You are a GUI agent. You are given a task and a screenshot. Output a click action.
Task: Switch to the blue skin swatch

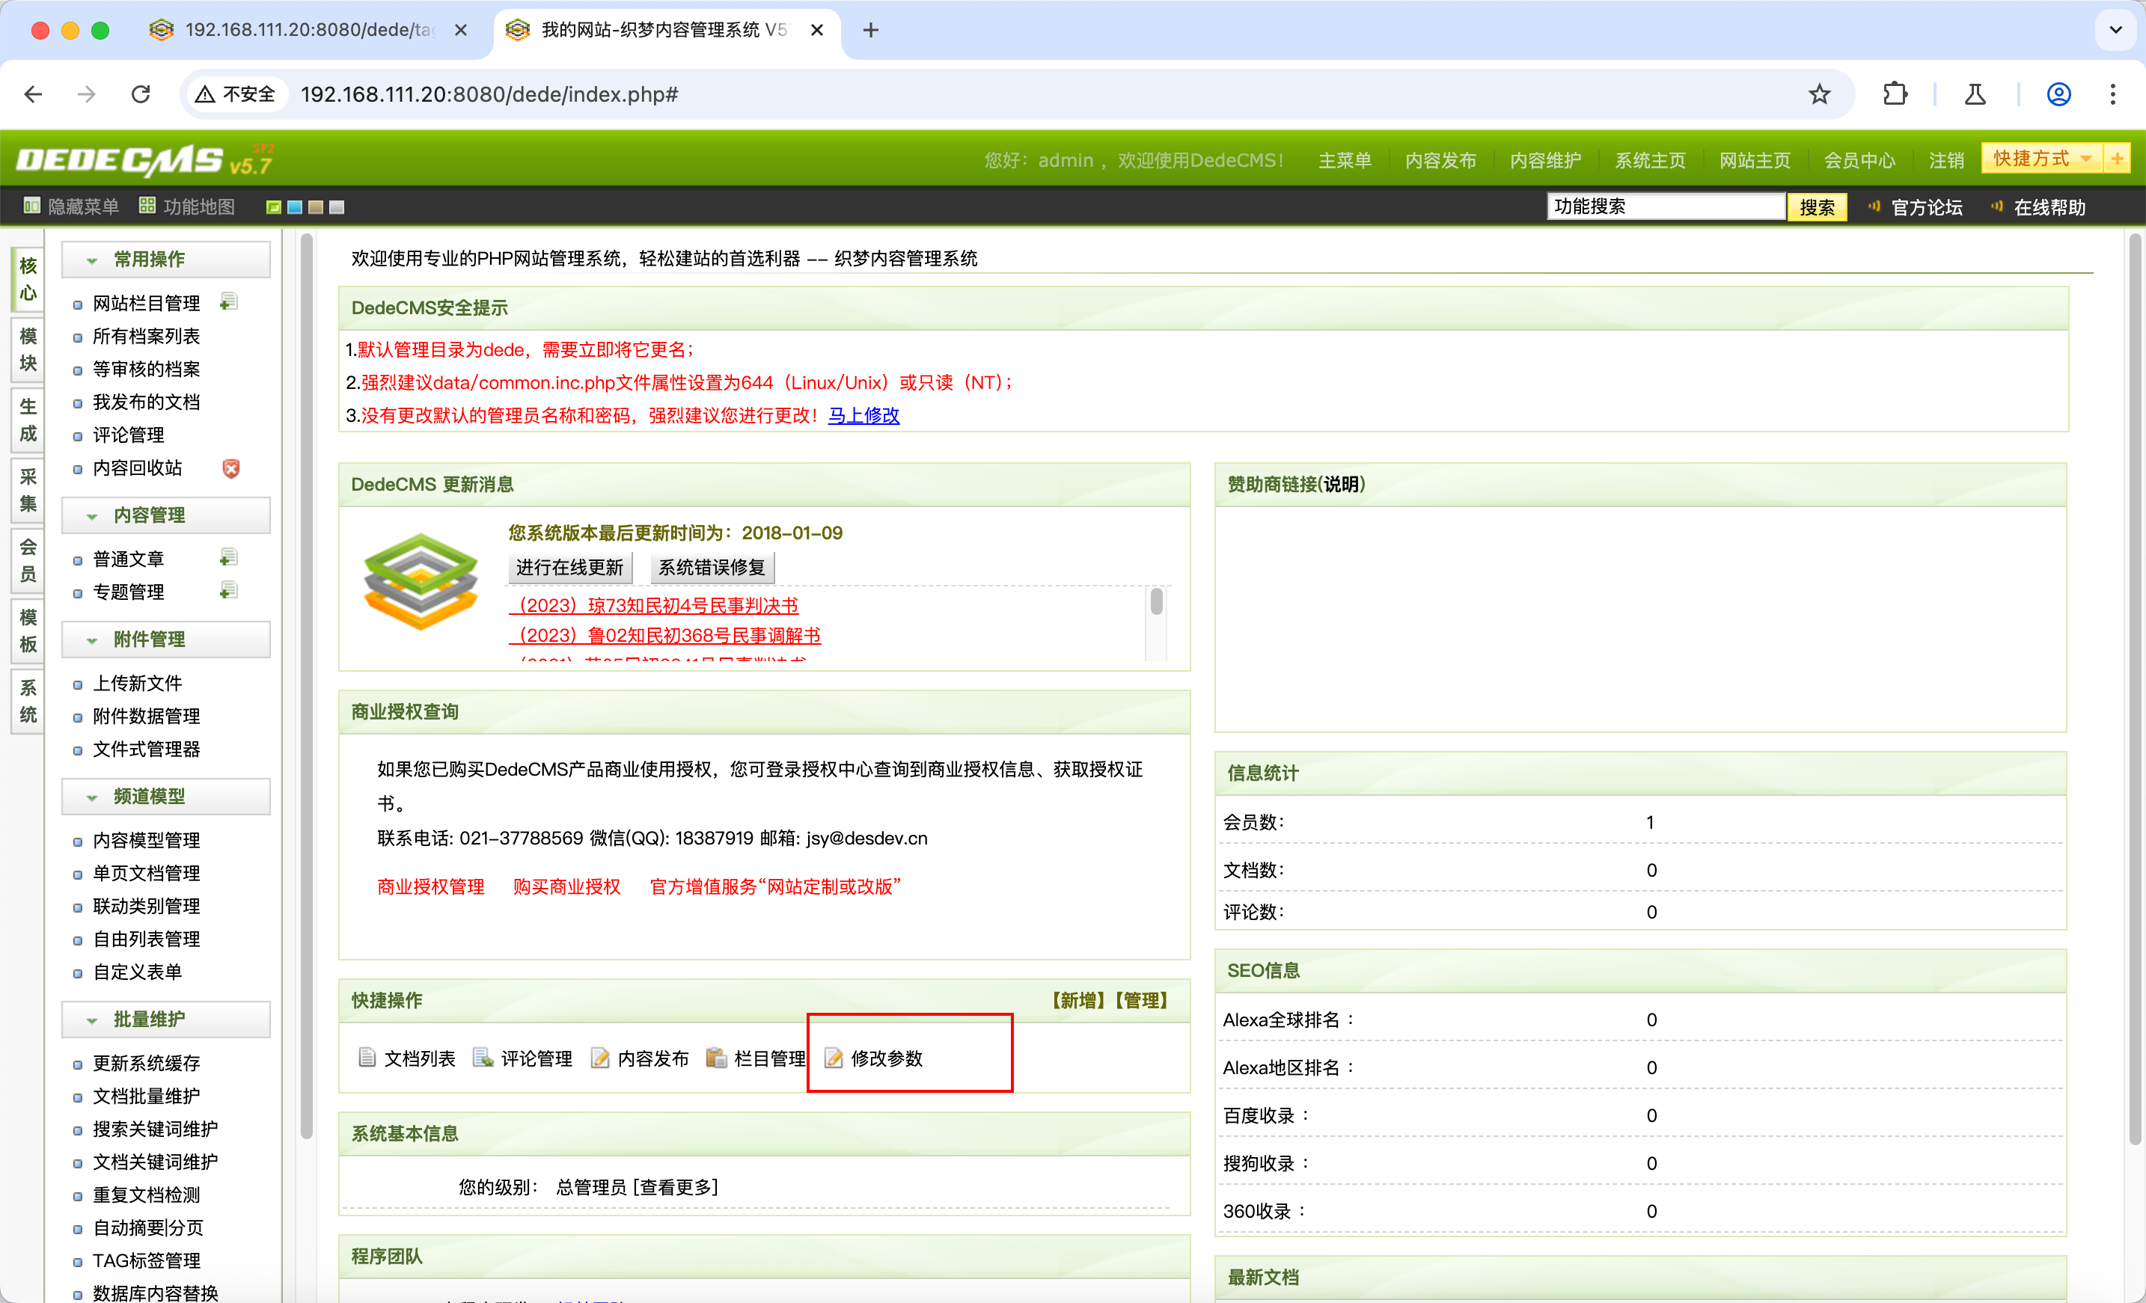[x=294, y=207]
